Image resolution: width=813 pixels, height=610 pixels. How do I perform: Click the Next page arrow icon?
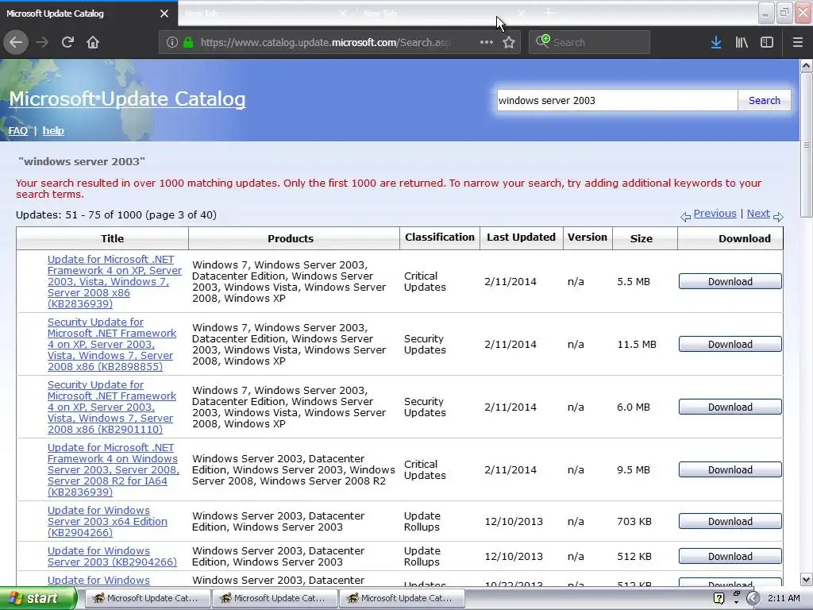(778, 217)
